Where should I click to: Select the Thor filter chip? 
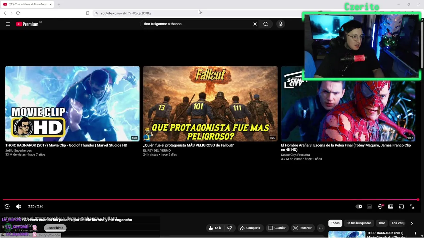pyautogui.click(x=382, y=223)
